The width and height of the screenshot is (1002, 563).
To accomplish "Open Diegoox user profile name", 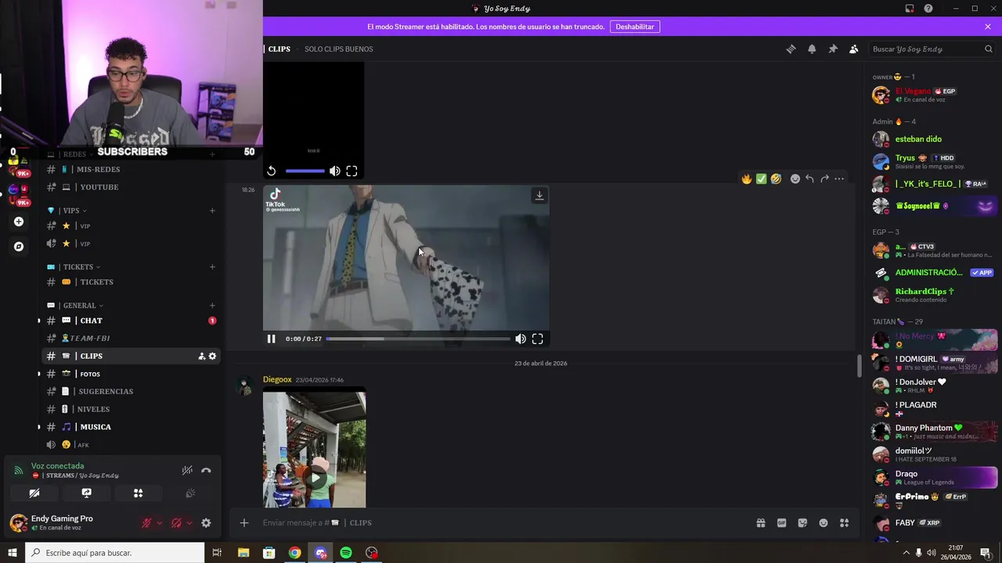I will tap(277, 379).
